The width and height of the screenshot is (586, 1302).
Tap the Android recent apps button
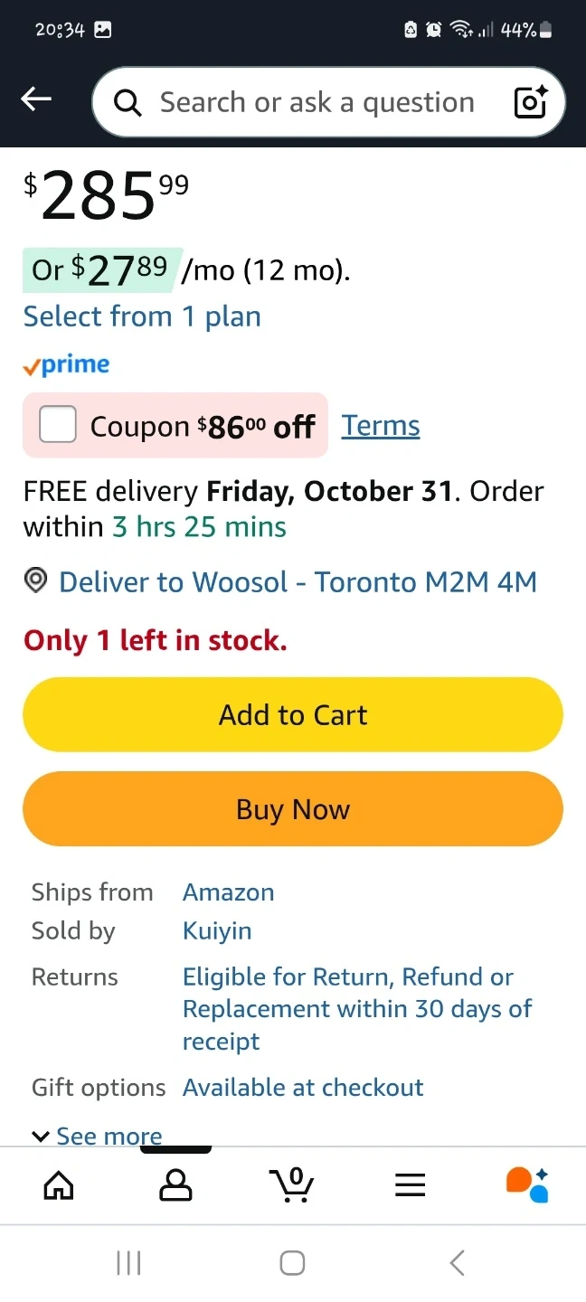pyautogui.click(x=128, y=1262)
